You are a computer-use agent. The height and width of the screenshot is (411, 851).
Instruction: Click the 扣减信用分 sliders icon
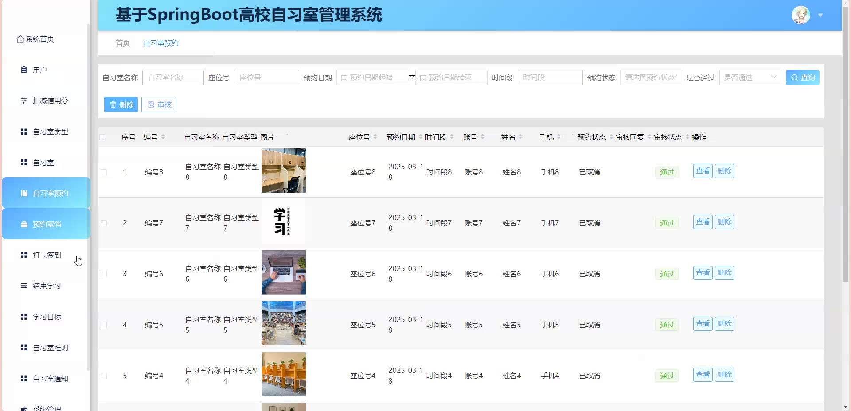click(24, 101)
